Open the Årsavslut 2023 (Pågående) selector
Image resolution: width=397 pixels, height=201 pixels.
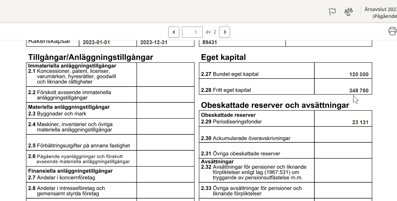pos(380,12)
